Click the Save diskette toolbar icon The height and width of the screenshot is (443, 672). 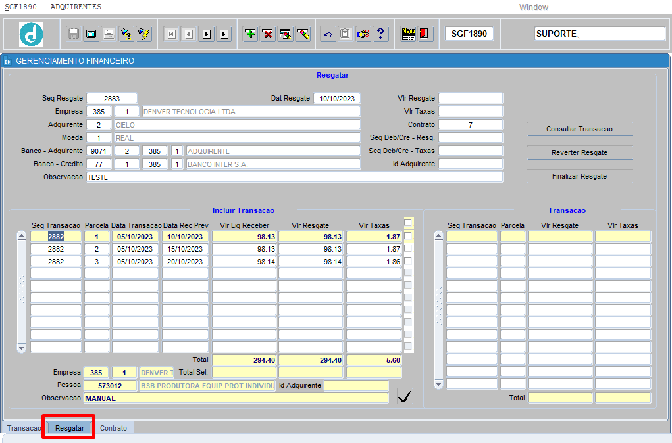click(x=74, y=34)
